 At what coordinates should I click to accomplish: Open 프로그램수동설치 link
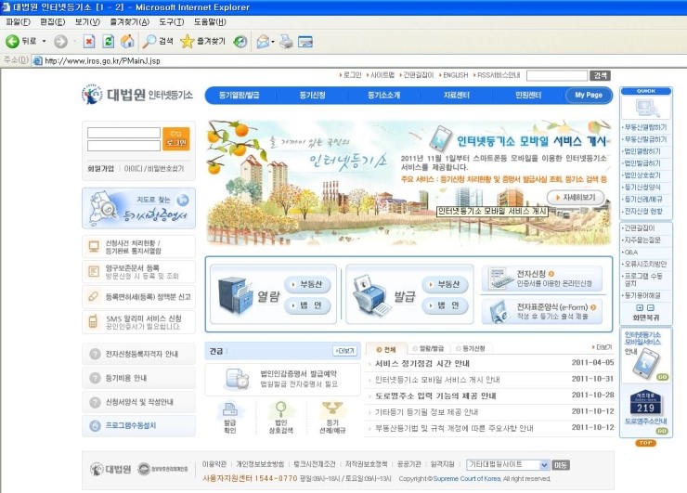138,425
